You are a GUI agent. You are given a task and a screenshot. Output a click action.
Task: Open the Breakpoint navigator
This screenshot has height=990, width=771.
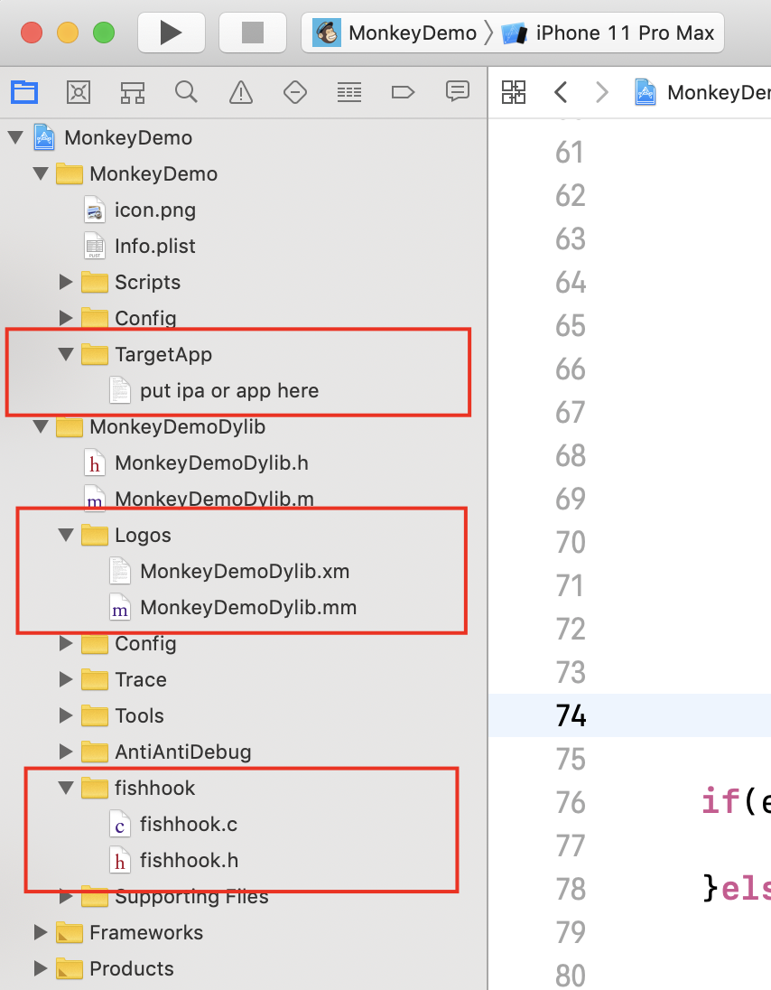click(x=403, y=92)
